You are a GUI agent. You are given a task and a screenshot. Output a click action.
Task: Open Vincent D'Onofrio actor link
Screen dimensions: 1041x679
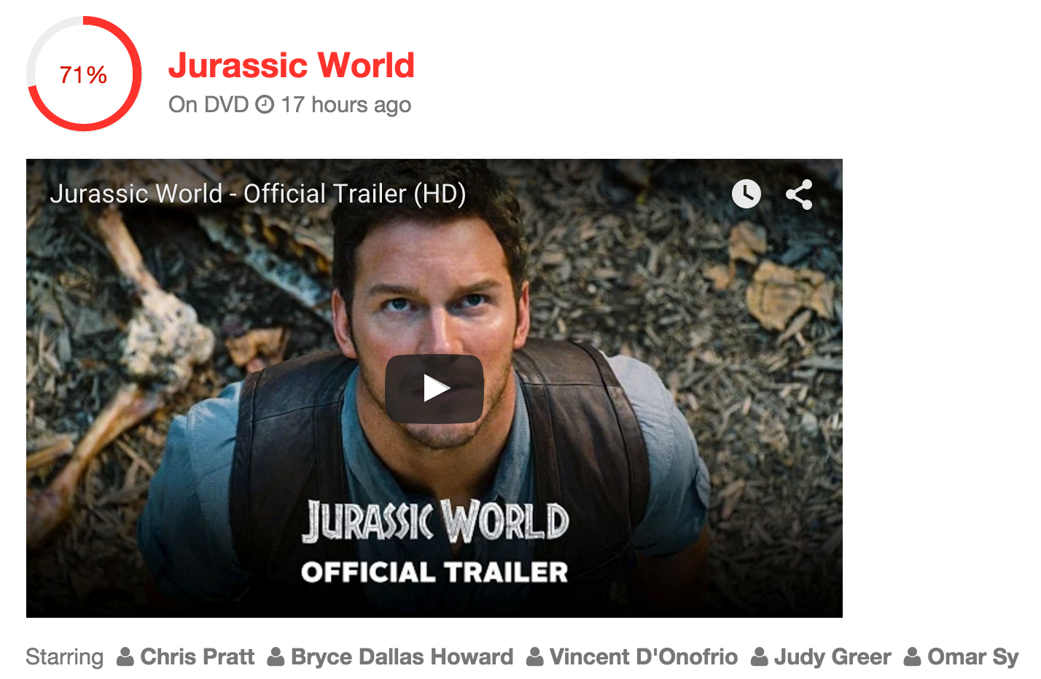tap(643, 656)
